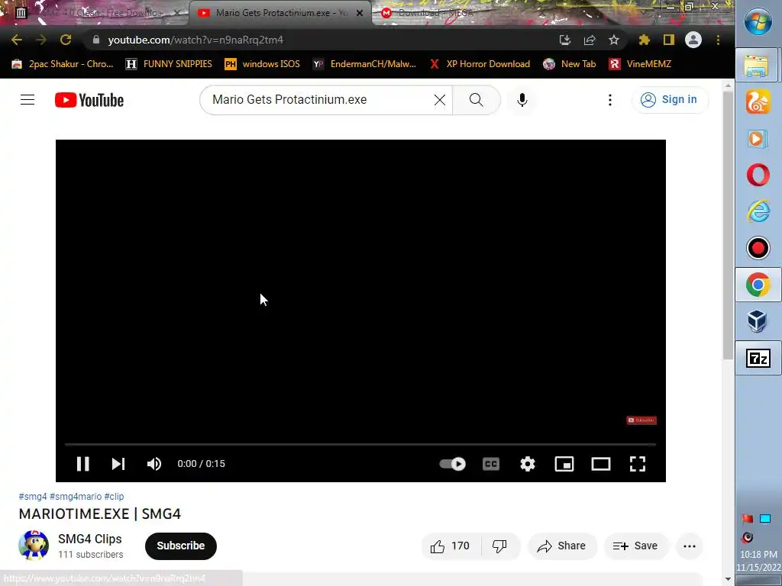Open the #smg4mario hashtag link

(76, 496)
